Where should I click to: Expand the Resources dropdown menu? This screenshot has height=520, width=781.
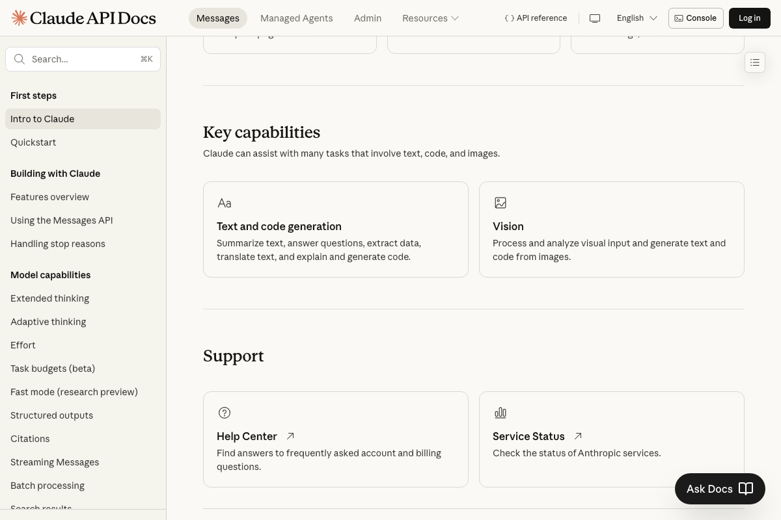[430, 18]
